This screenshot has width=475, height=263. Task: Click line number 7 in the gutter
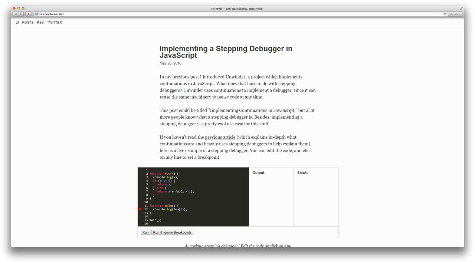point(147,191)
